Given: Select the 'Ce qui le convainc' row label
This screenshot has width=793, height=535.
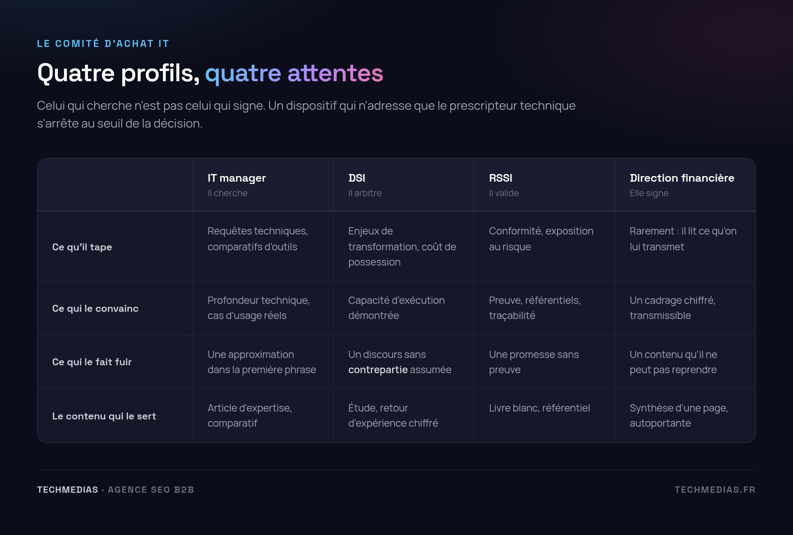Looking at the screenshot, I should point(95,308).
